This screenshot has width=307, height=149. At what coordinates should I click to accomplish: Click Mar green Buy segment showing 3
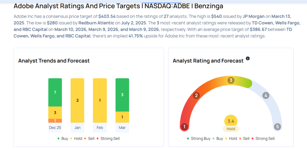pos(122,95)
